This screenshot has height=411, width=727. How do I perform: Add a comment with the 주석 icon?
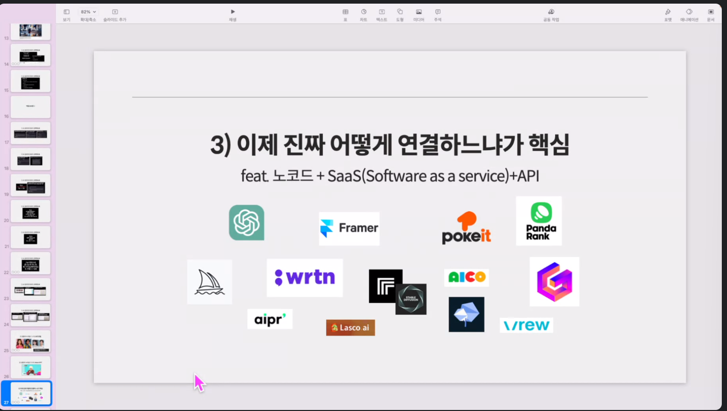pos(438,11)
